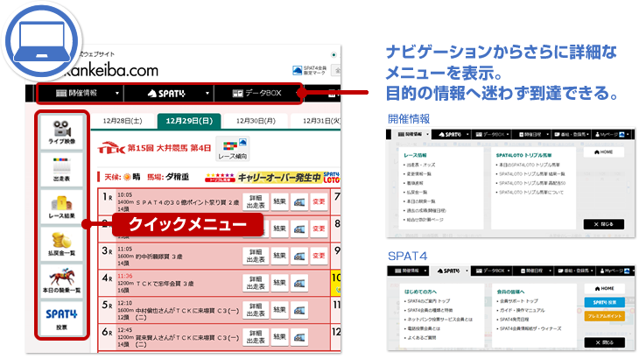639x359 pixels.
Task: Click HOME in the SPAT4 menu panel
Action: click(x=604, y=288)
